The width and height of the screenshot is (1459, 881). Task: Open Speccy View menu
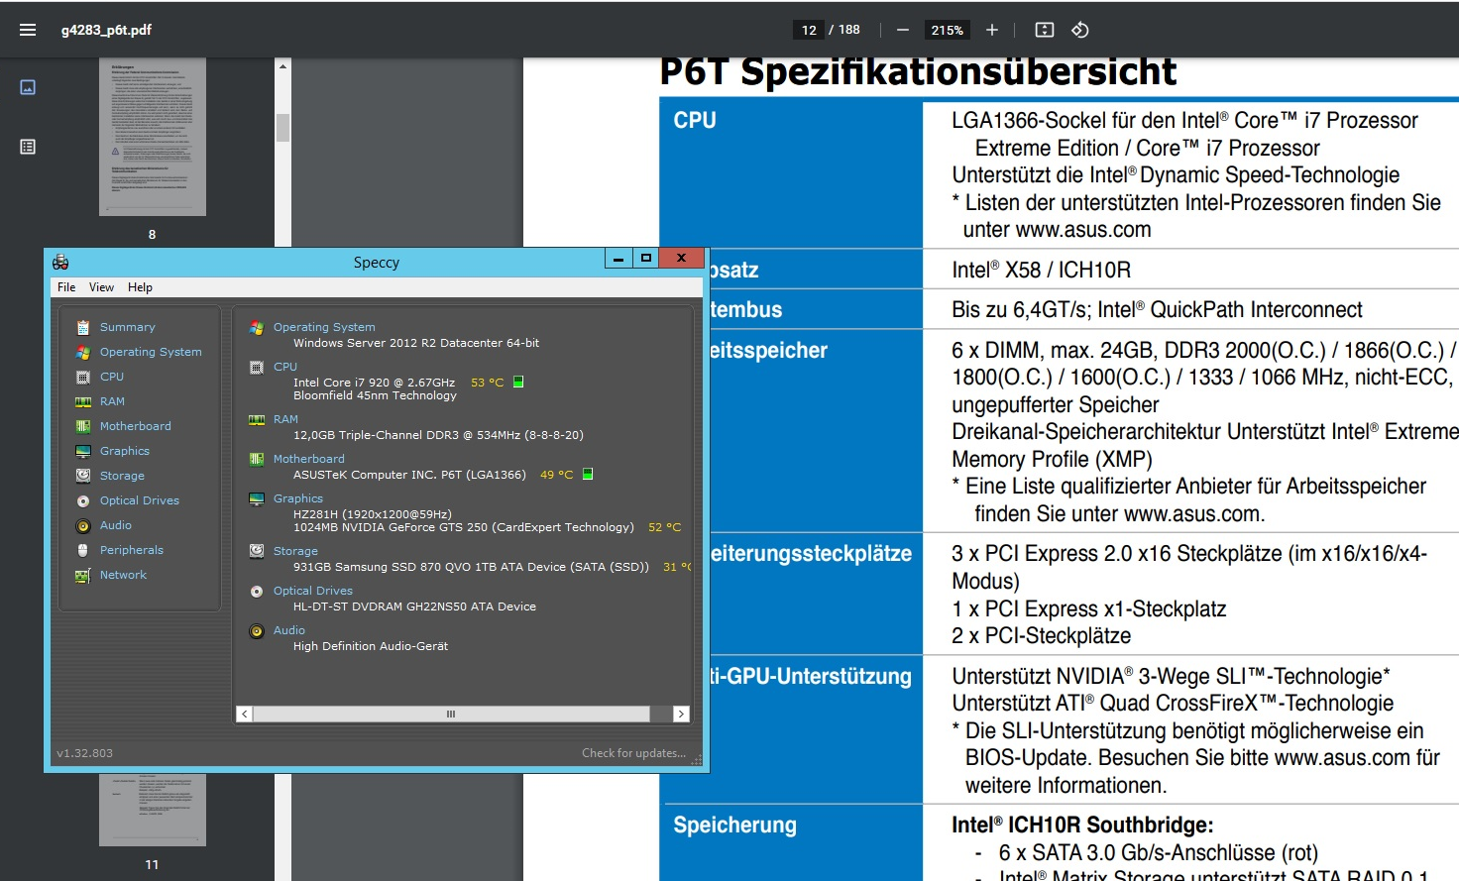click(101, 287)
